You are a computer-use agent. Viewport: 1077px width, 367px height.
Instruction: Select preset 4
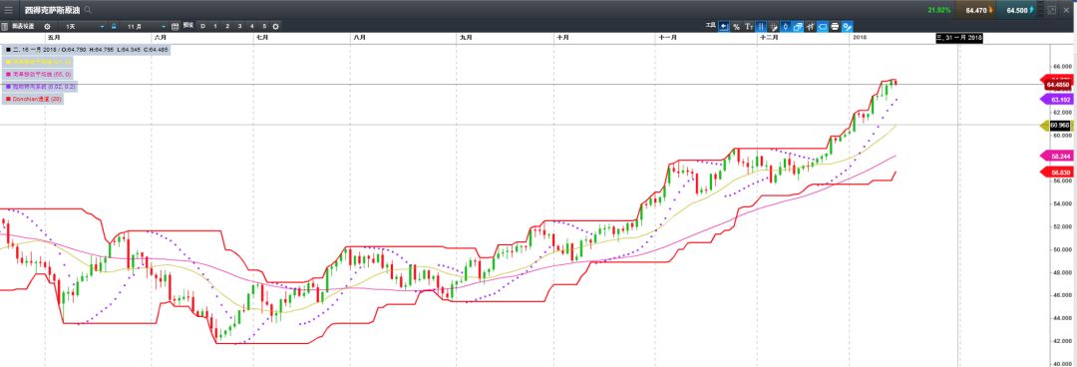[x=252, y=26]
